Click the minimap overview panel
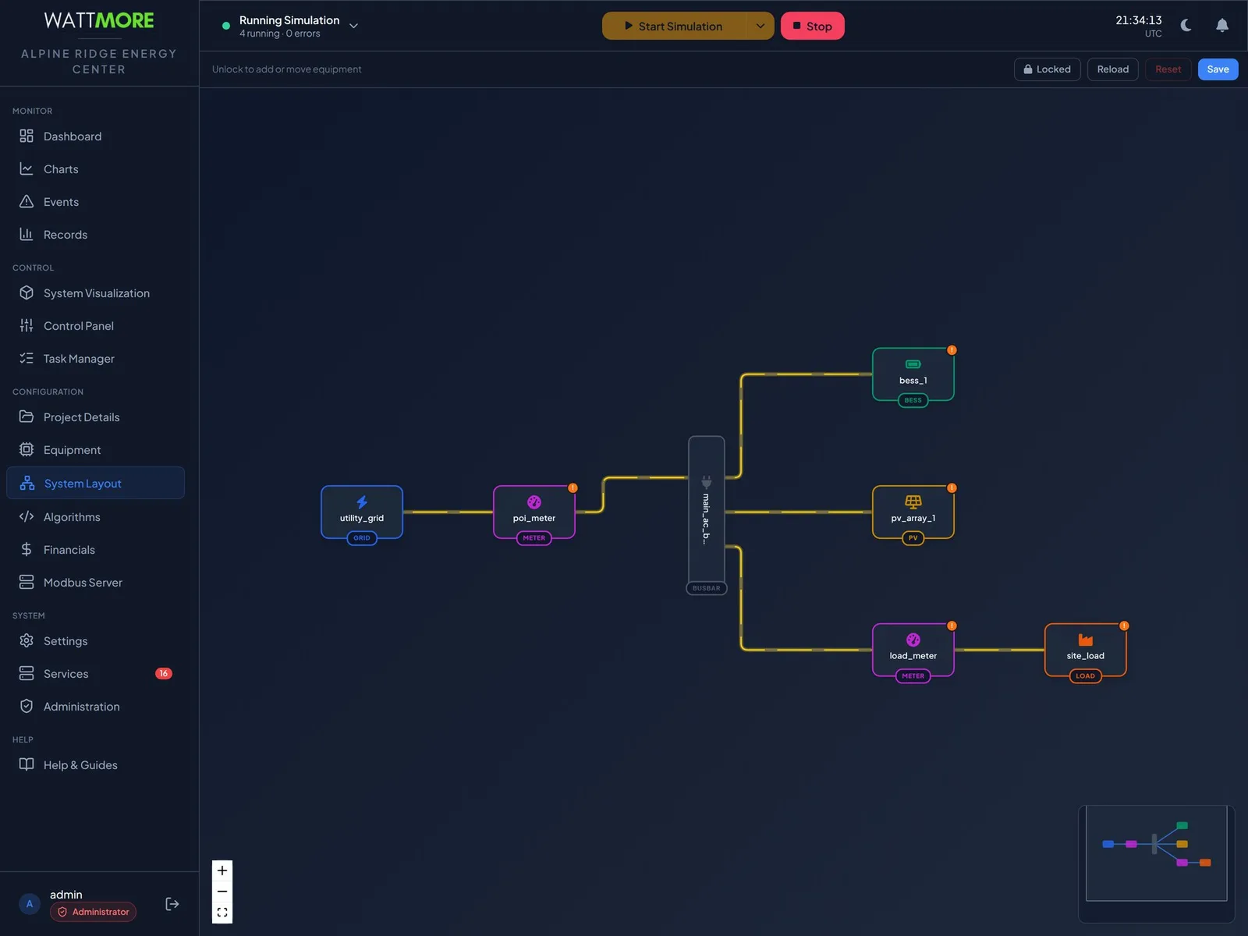The height and width of the screenshot is (936, 1248). pos(1156,863)
